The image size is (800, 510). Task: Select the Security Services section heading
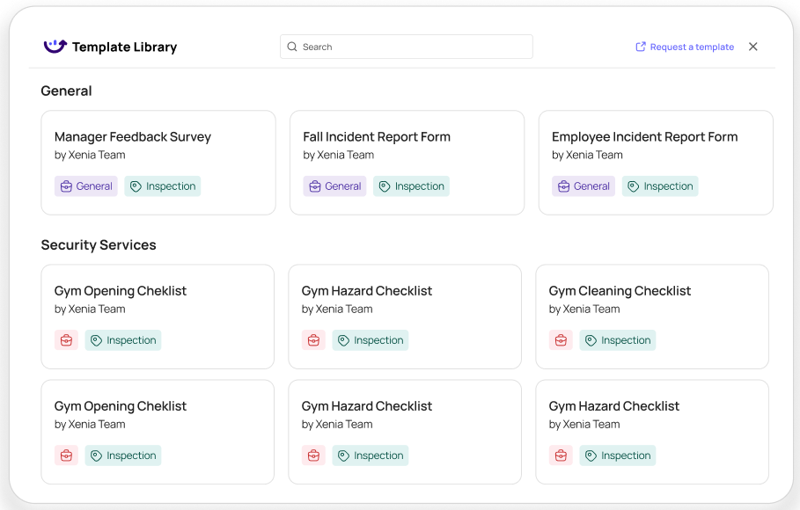(99, 244)
